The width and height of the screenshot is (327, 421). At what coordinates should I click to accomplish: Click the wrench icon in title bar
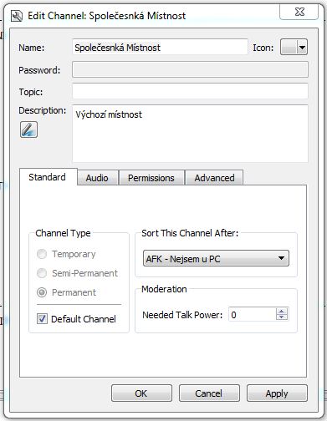[17, 16]
